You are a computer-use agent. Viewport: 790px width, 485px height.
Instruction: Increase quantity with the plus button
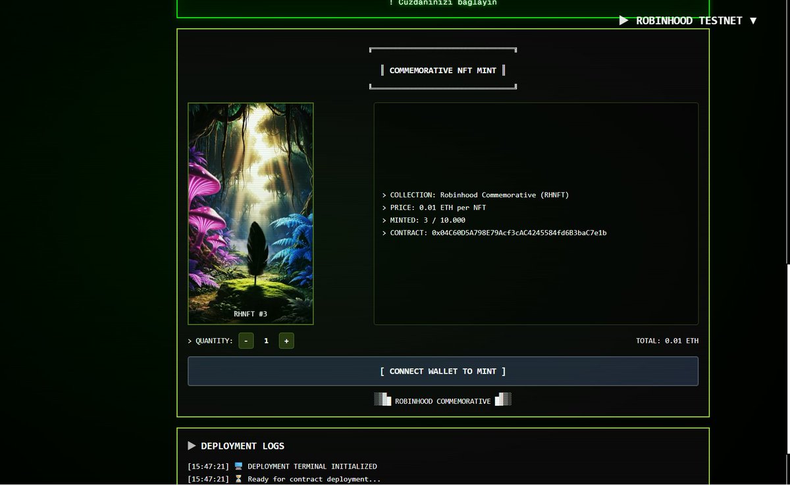coord(286,341)
